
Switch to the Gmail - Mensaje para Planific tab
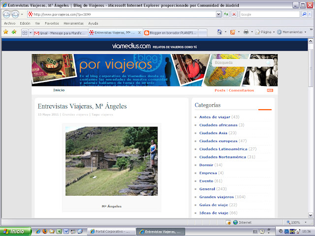click(61, 33)
